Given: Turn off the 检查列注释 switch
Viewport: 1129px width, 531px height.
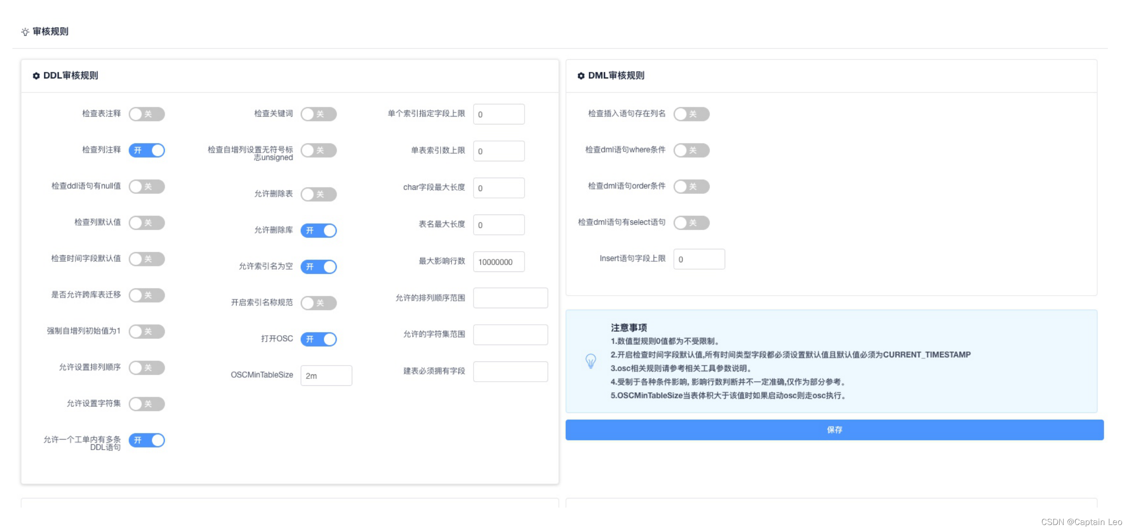Looking at the screenshot, I should coord(147,150).
